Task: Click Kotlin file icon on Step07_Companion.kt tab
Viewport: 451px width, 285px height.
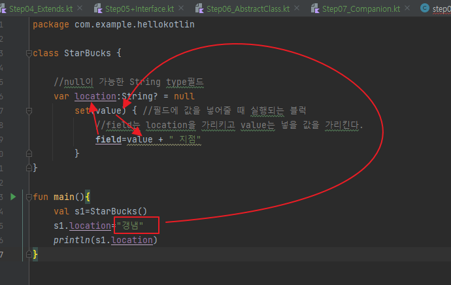Action: [315, 8]
